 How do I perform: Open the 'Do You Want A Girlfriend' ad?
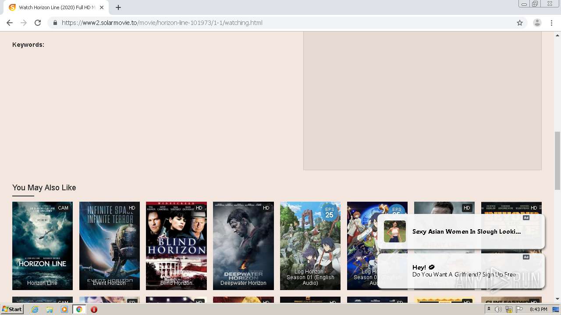461,271
